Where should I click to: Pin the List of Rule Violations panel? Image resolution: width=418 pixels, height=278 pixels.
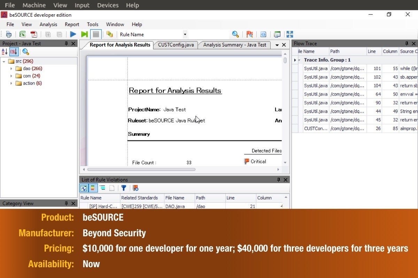(x=278, y=180)
